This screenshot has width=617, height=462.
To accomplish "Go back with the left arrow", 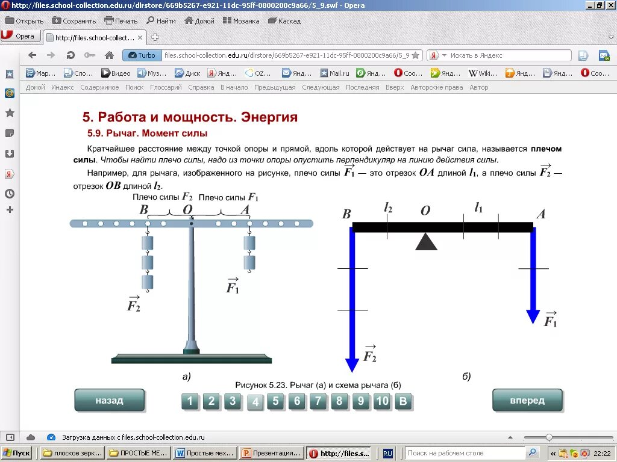I will 33,55.
